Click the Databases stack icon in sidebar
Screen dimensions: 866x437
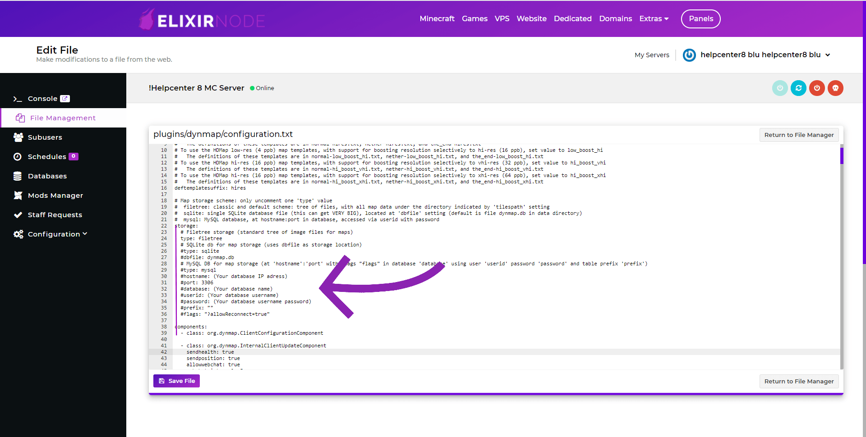[18, 176]
